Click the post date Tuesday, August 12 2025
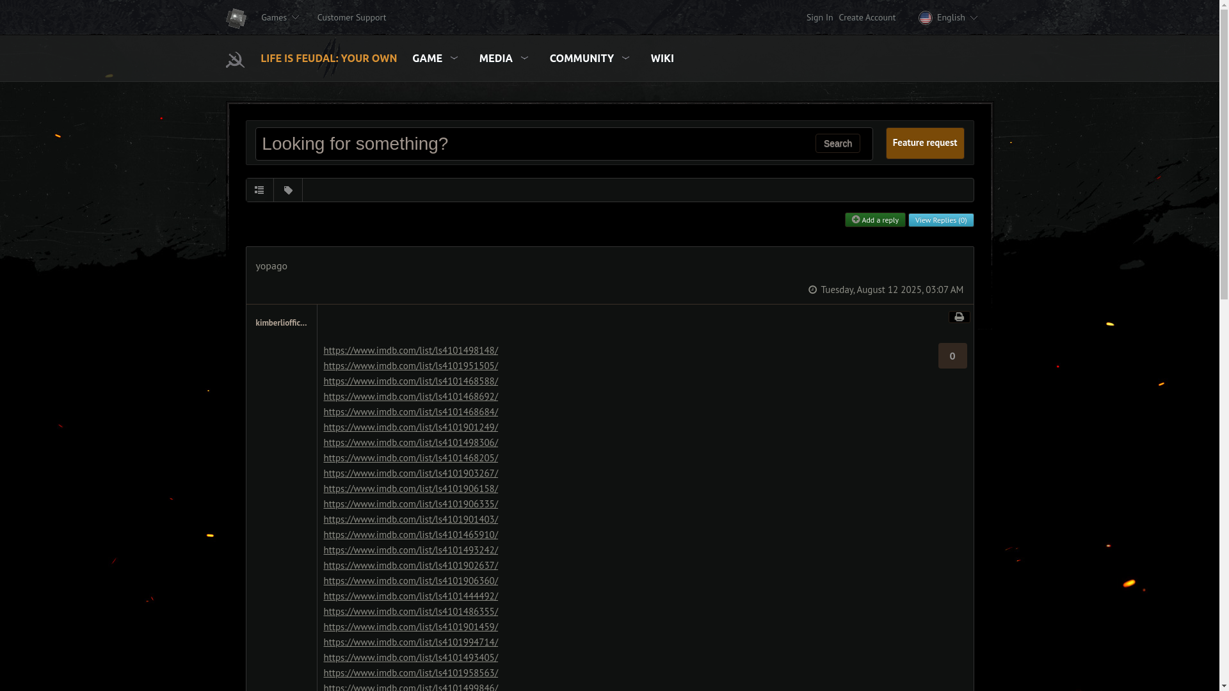This screenshot has width=1229, height=691. (892, 290)
